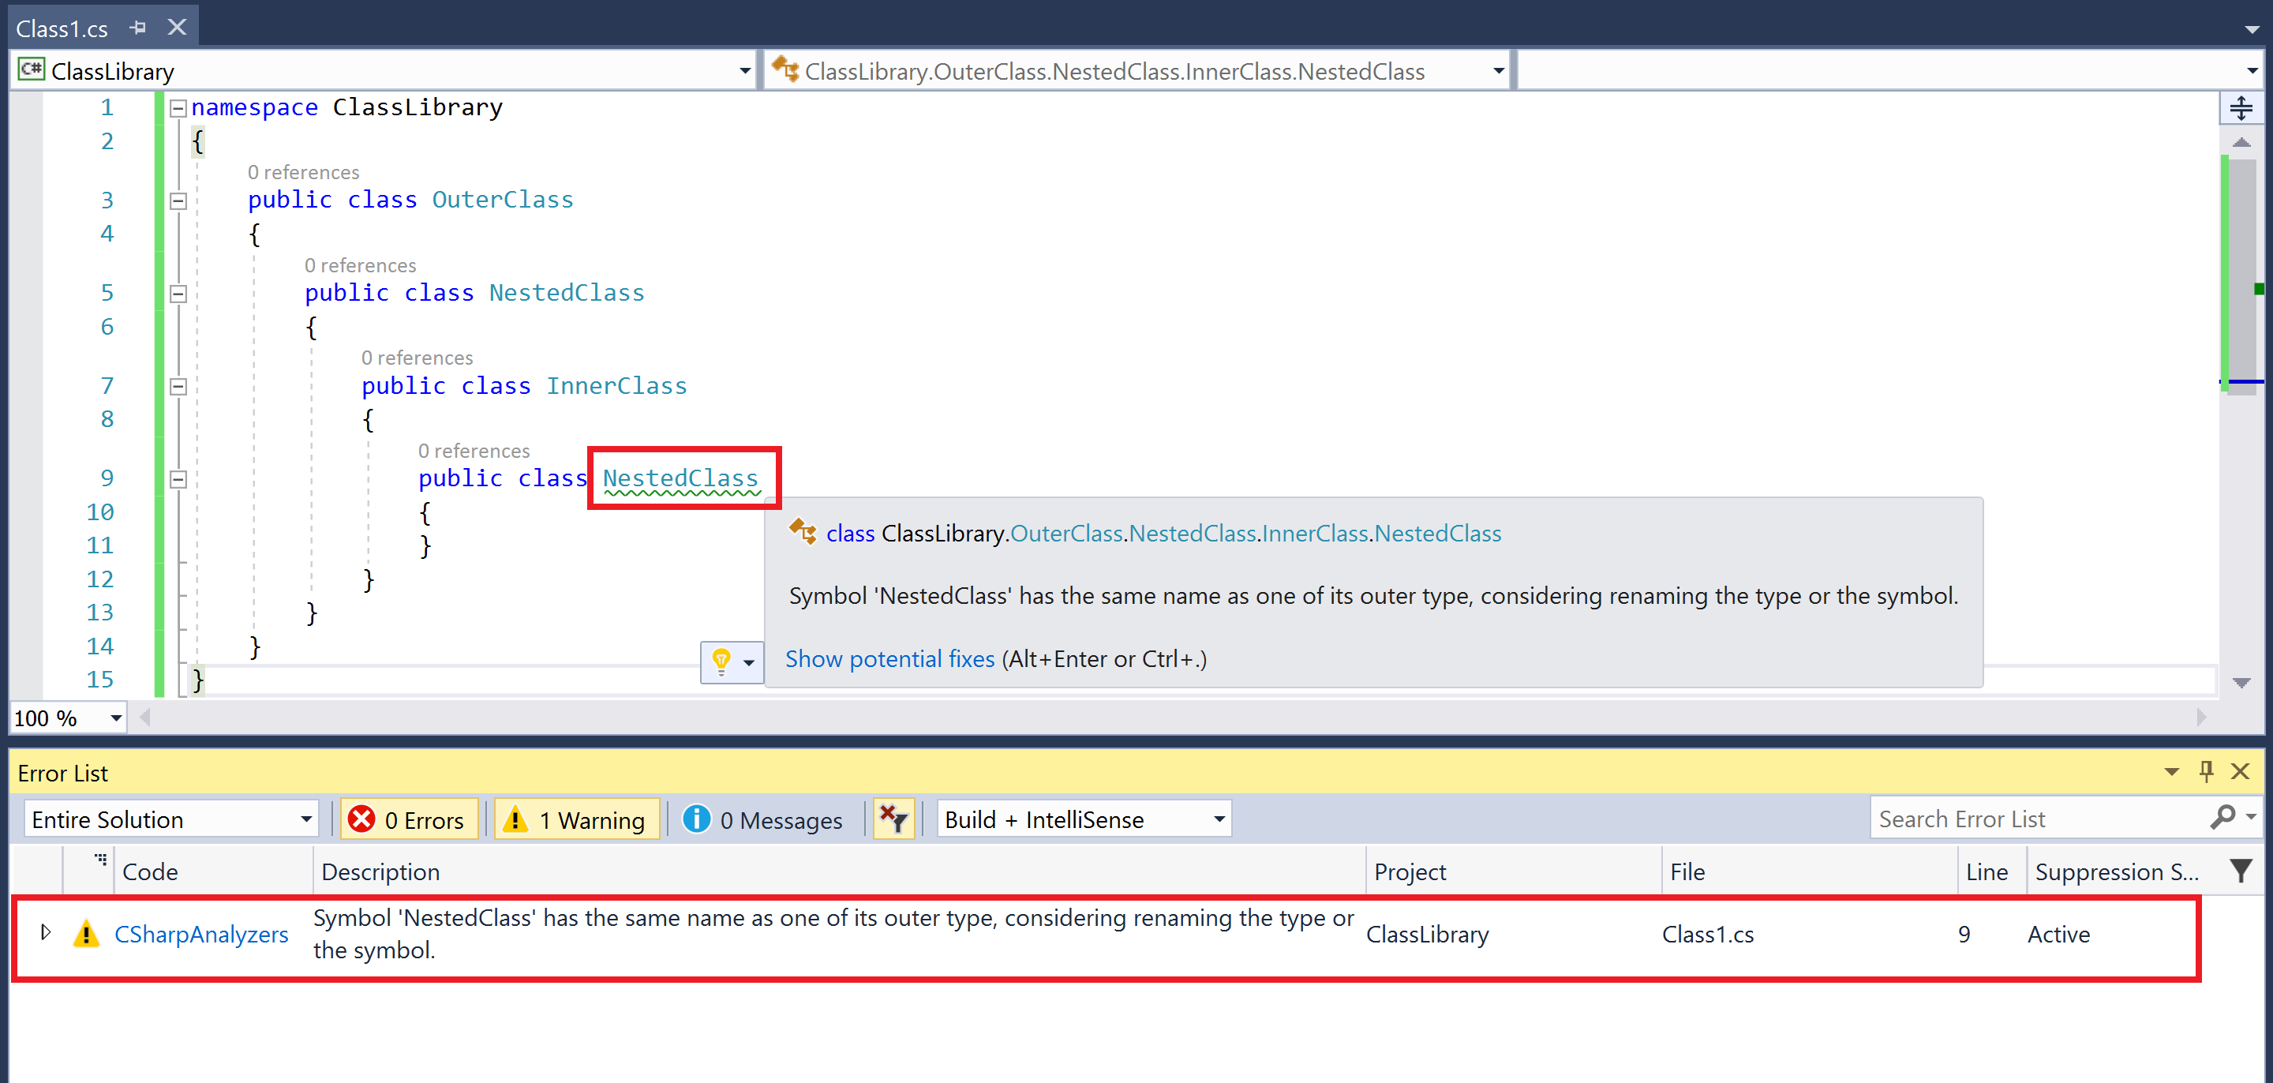Screen dimensions: 2273x1083
Task: Click the group-by icon left of Code column
Action: click(x=100, y=860)
